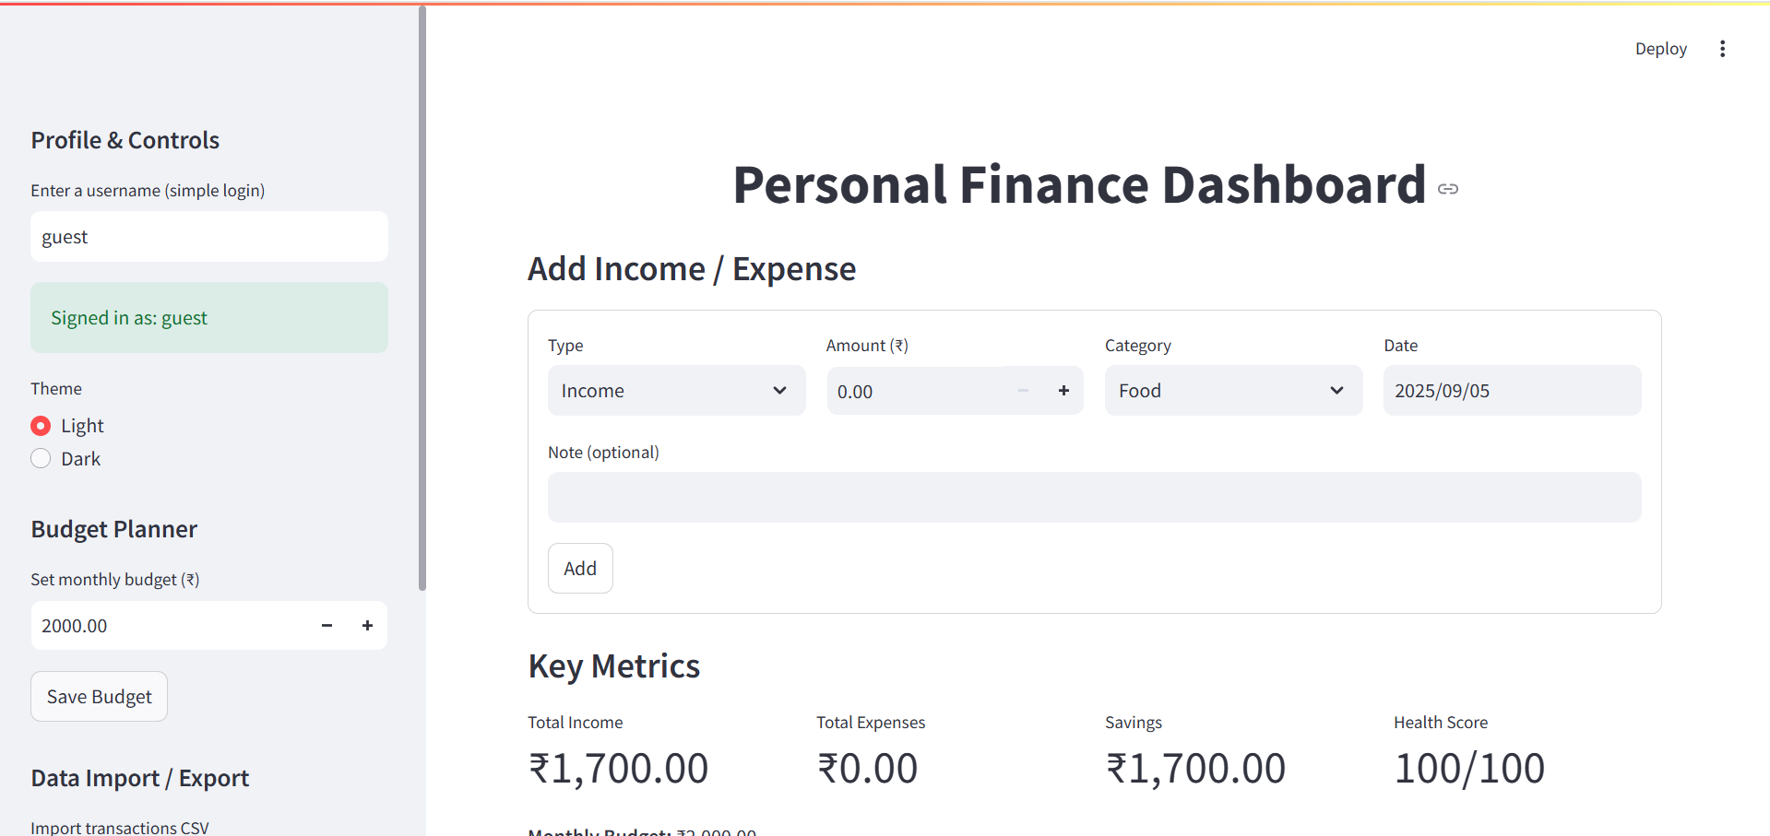Select the Light theme radio button
Image resolution: width=1770 pixels, height=836 pixels.
click(41, 426)
